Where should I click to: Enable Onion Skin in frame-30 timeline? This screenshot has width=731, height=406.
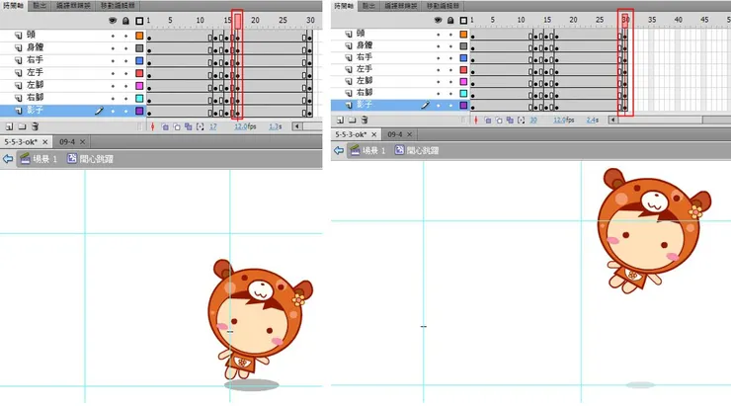pos(488,120)
